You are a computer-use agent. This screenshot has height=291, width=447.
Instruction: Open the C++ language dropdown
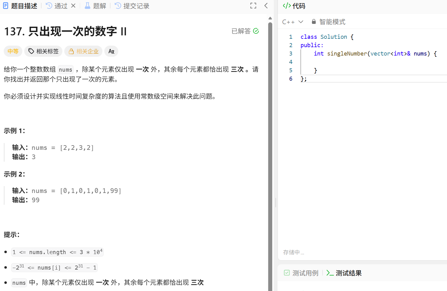tap(292, 21)
